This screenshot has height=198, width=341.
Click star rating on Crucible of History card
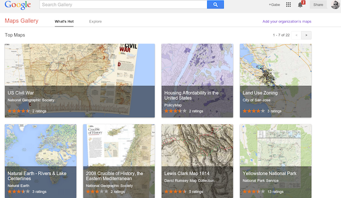[x=97, y=192]
